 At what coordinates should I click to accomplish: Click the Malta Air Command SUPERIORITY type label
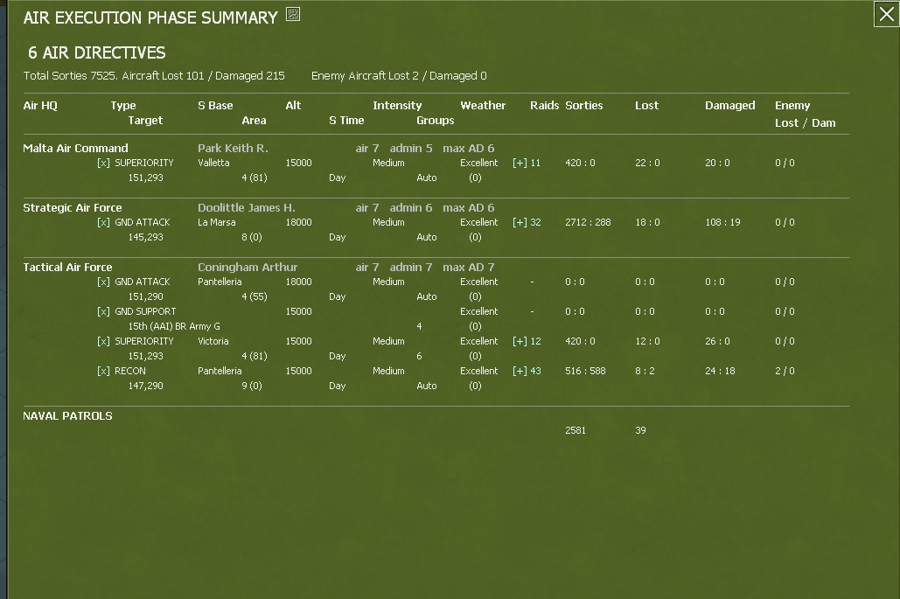[144, 163]
